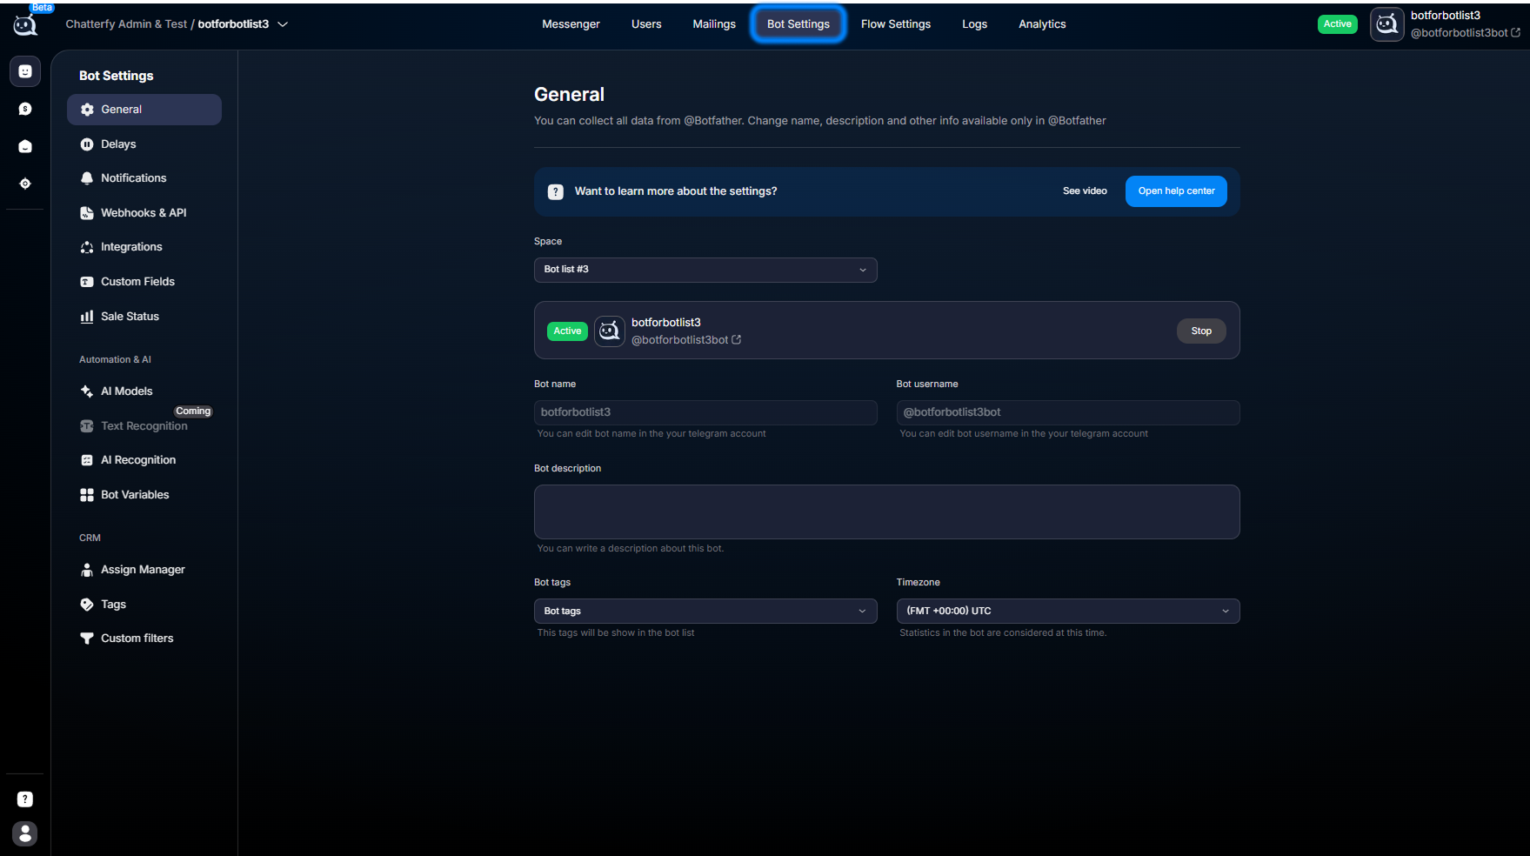The width and height of the screenshot is (1530, 856).
Task: Switch to Mailings tab
Action: pyautogui.click(x=714, y=24)
